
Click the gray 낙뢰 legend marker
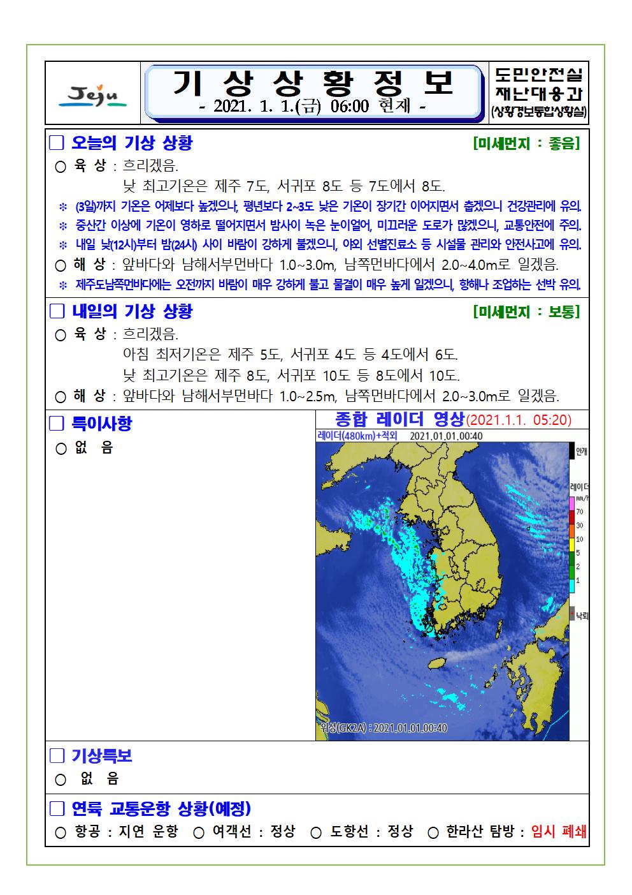click(572, 613)
